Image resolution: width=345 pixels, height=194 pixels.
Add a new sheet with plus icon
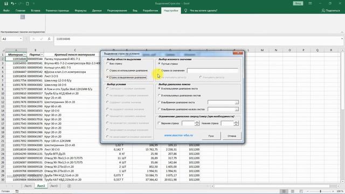tap(69, 186)
